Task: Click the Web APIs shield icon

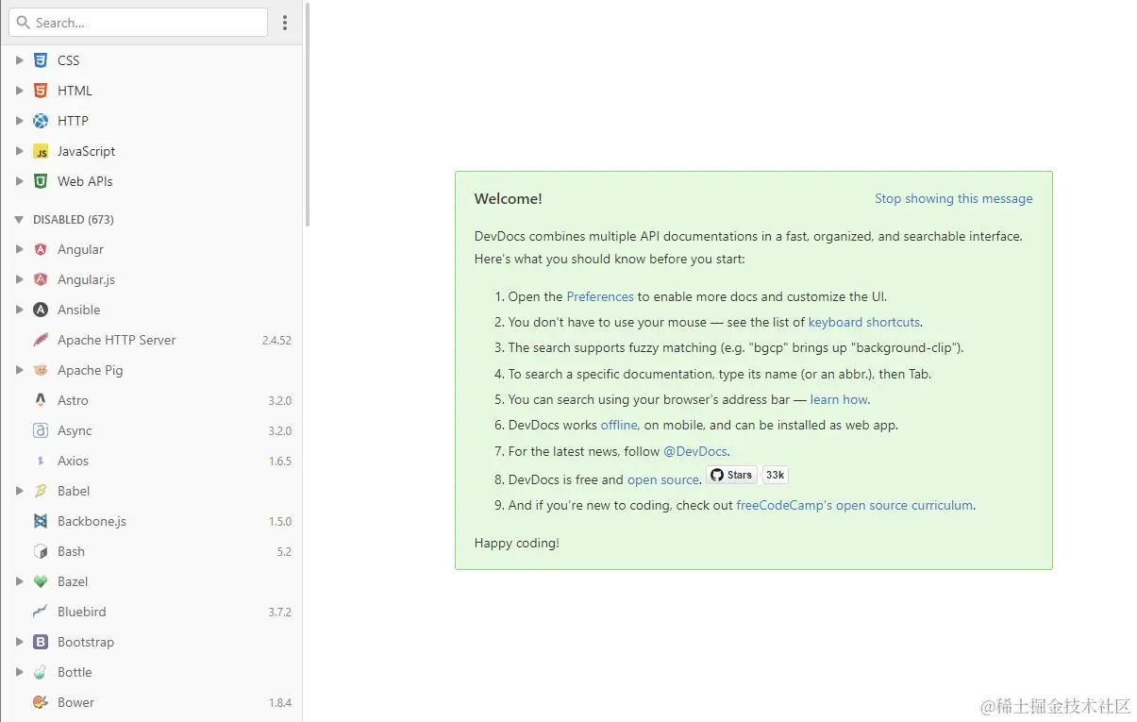Action: [x=41, y=181]
